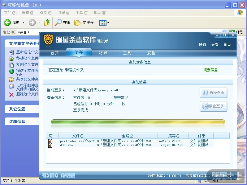Open the 帮助 menu in Rising antivirus

(x=227, y=45)
